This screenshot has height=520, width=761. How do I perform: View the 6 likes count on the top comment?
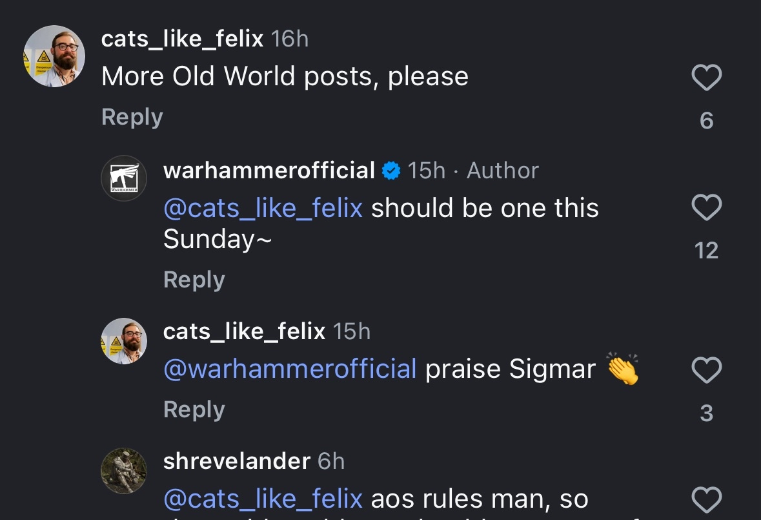(x=706, y=121)
